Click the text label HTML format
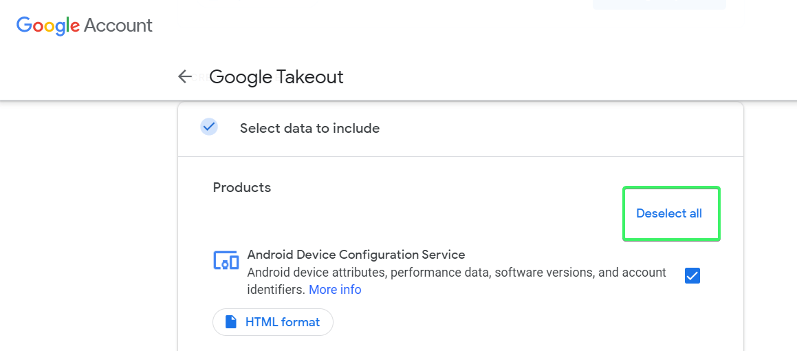Image resolution: width=797 pixels, height=351 pixels. click(x=283, y=322)
